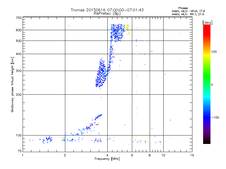Click the y-axis tick label '400'
The width and height of the screenshot is (226, 169).
pyautogui.click(x=19, y=54)
